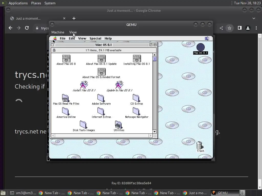
Task: Open the Applications menu in top panel
Action: click(18, 3)
